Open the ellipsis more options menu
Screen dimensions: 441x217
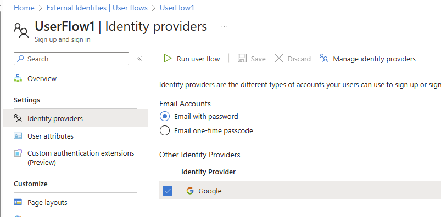coord(225,26)
